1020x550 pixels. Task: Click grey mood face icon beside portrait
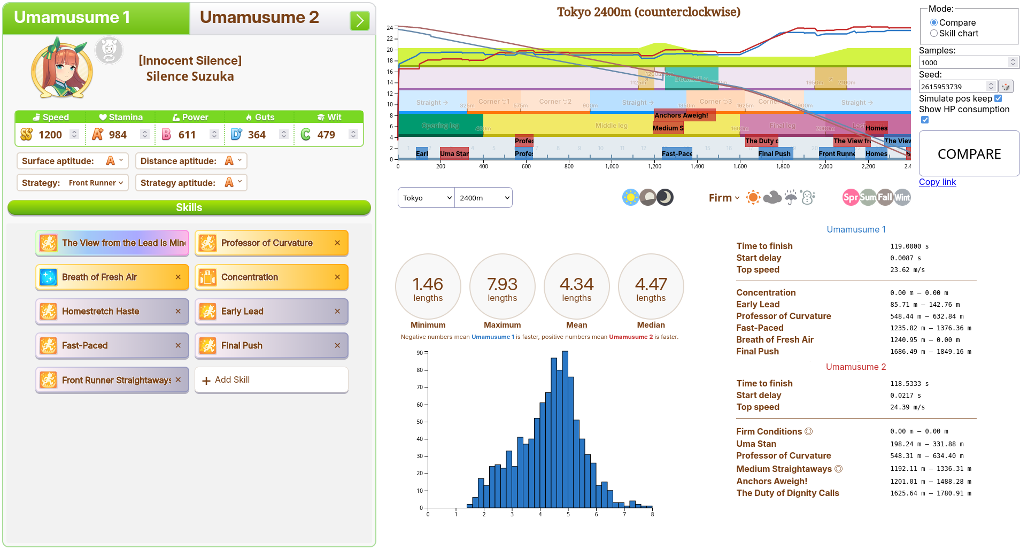[x=109, y=51]
